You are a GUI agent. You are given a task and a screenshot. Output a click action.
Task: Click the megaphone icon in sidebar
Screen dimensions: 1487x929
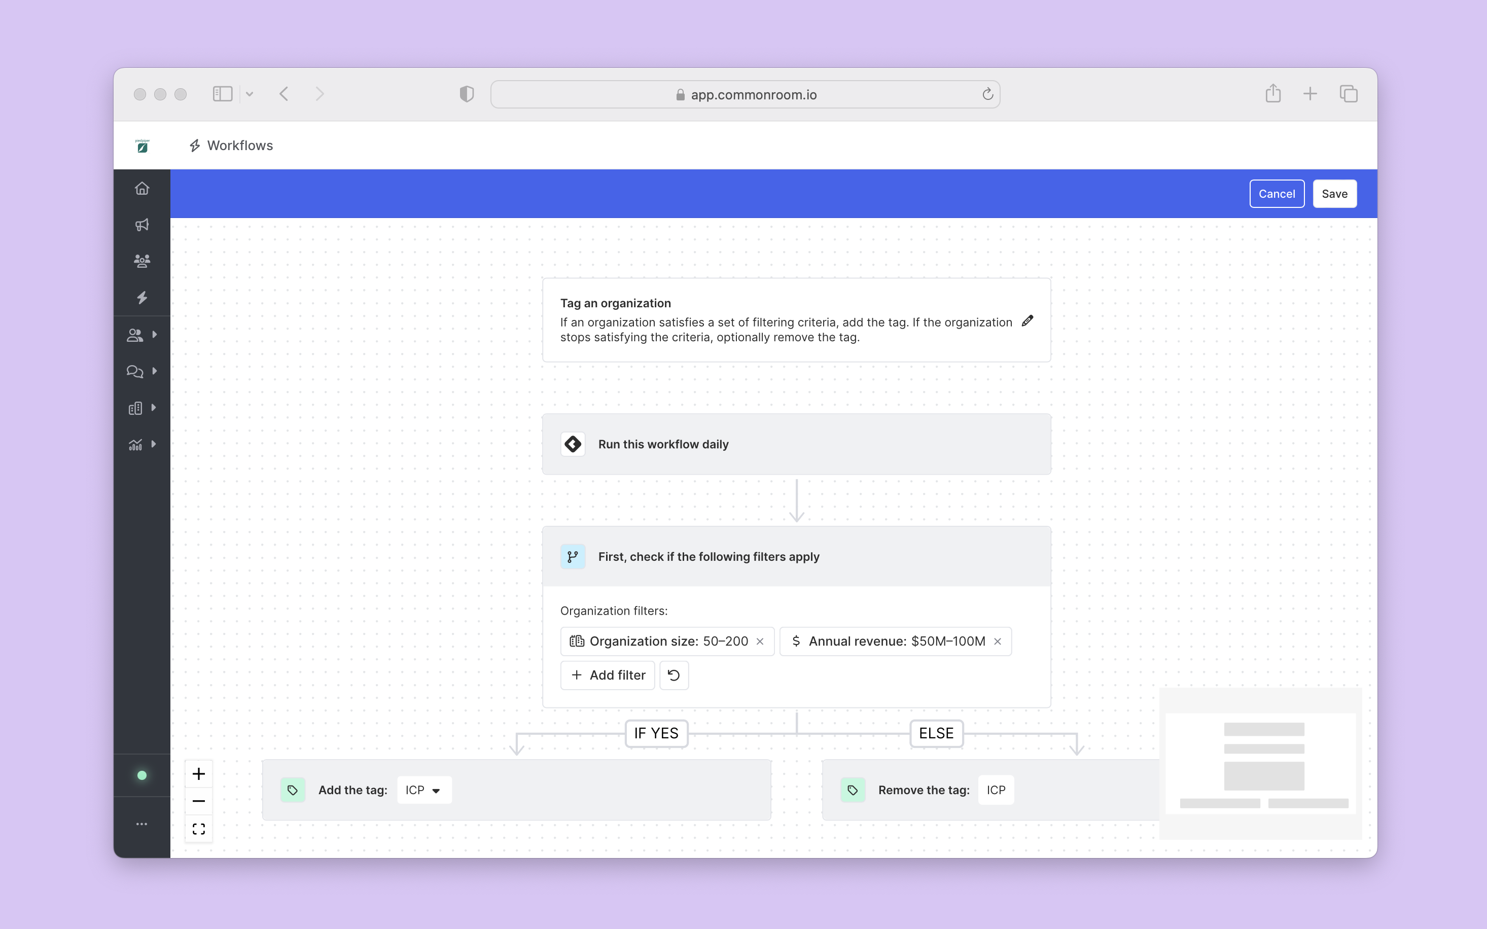click(x=142, y=225)
